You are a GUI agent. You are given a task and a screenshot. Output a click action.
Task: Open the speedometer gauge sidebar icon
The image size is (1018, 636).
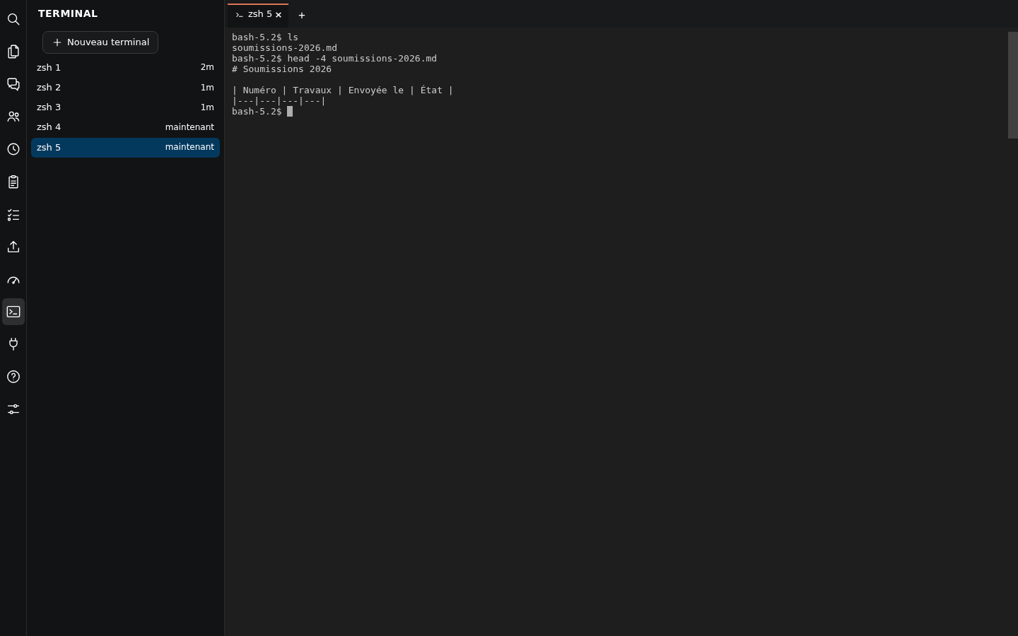pyautogui.click(x=13, y=280)
